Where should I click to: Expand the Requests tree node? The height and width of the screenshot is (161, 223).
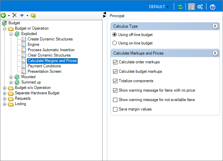tap(4, 99)
